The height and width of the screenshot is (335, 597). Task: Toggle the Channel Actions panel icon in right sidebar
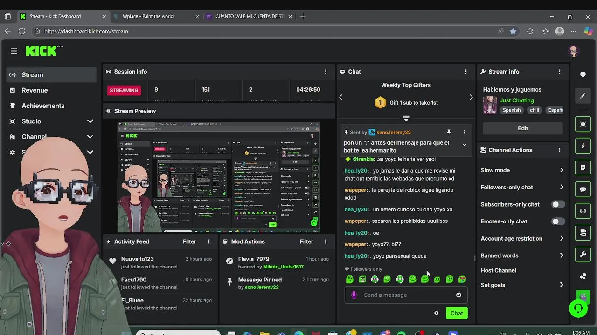[583, 233]
